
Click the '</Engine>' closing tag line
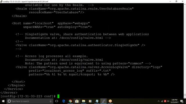[17, 86]
